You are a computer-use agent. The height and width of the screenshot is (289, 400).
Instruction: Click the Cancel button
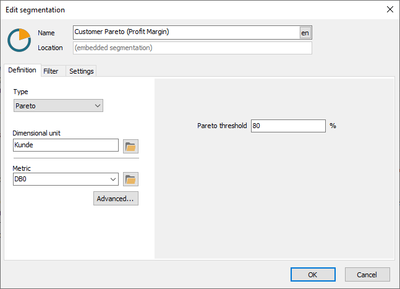[x=367, y=275]
